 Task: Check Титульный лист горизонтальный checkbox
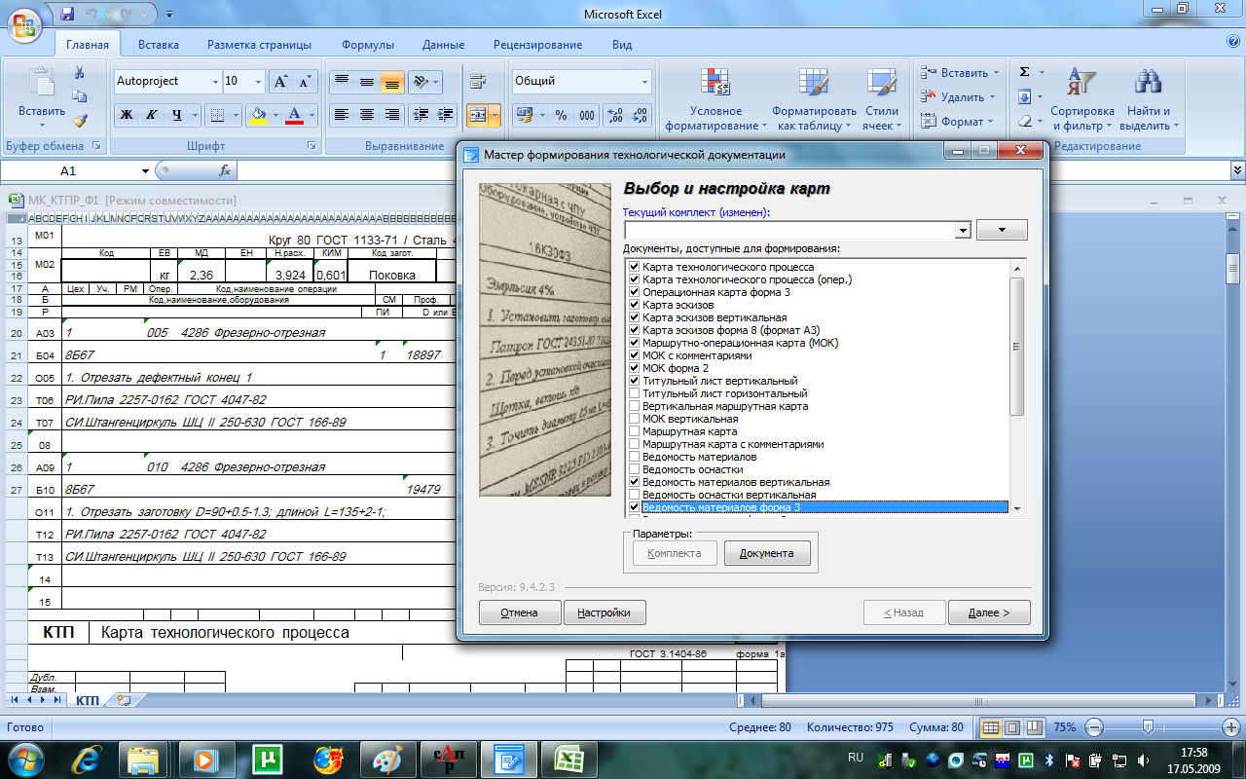click(x=635, y=393)
